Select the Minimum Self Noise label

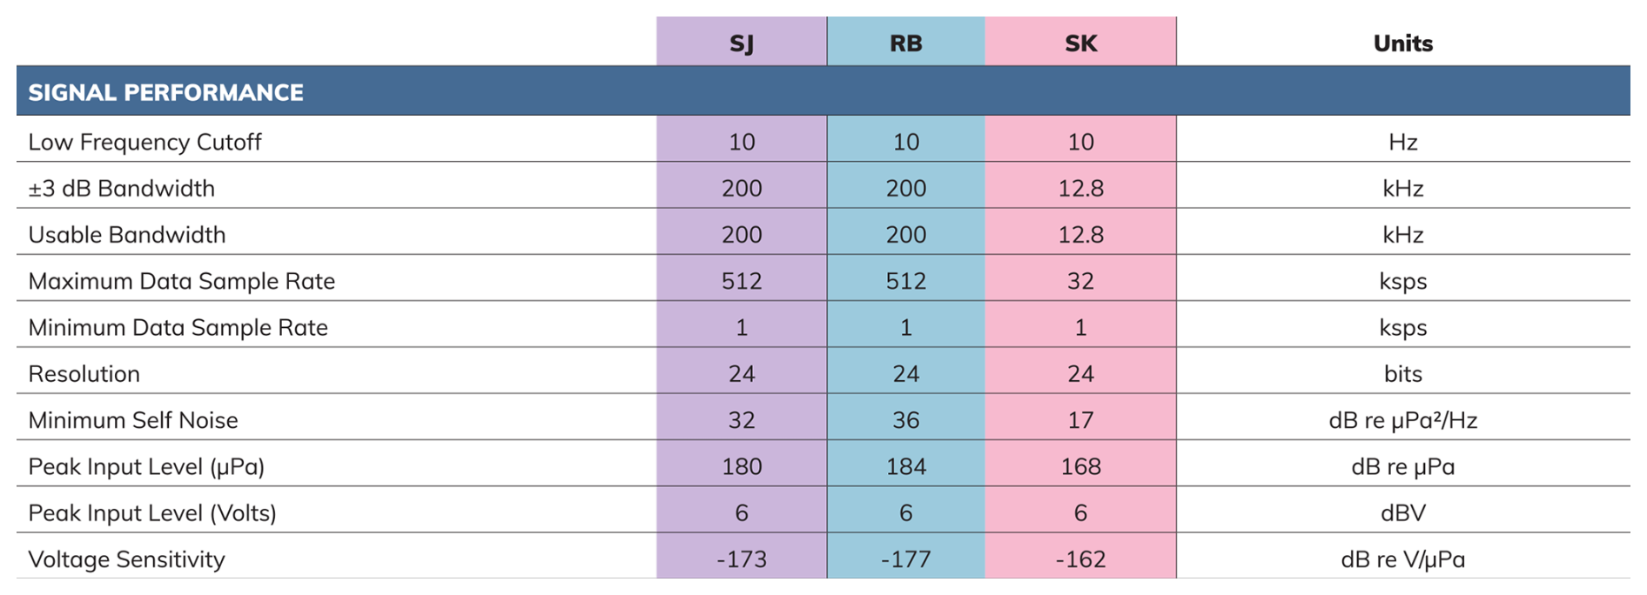pyautogui.click(x=132, y=420)
